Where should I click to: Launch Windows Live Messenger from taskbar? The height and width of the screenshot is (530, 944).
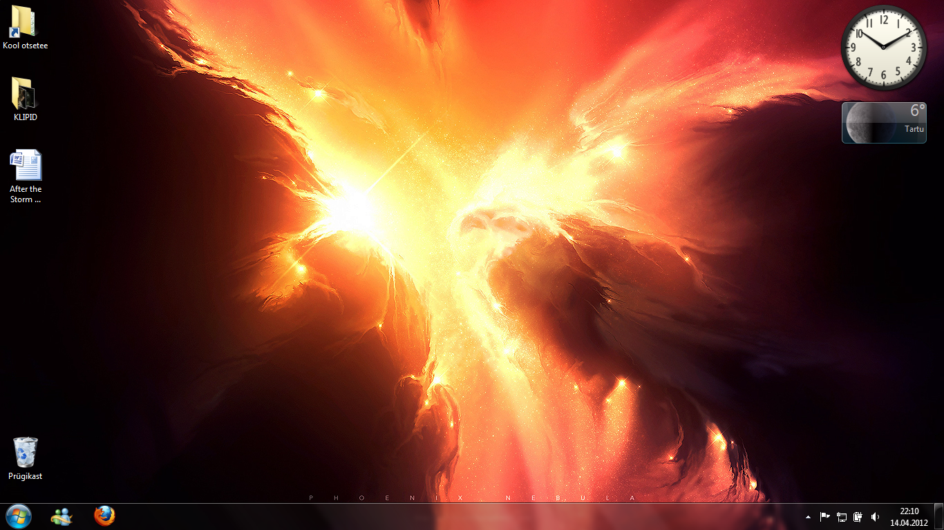62,516
